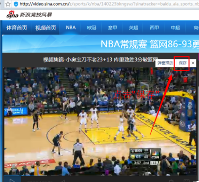Open the 体育首页 navigation item
Image resolution: width=199 pixels, height=182 pixels.
click(17, 28)
